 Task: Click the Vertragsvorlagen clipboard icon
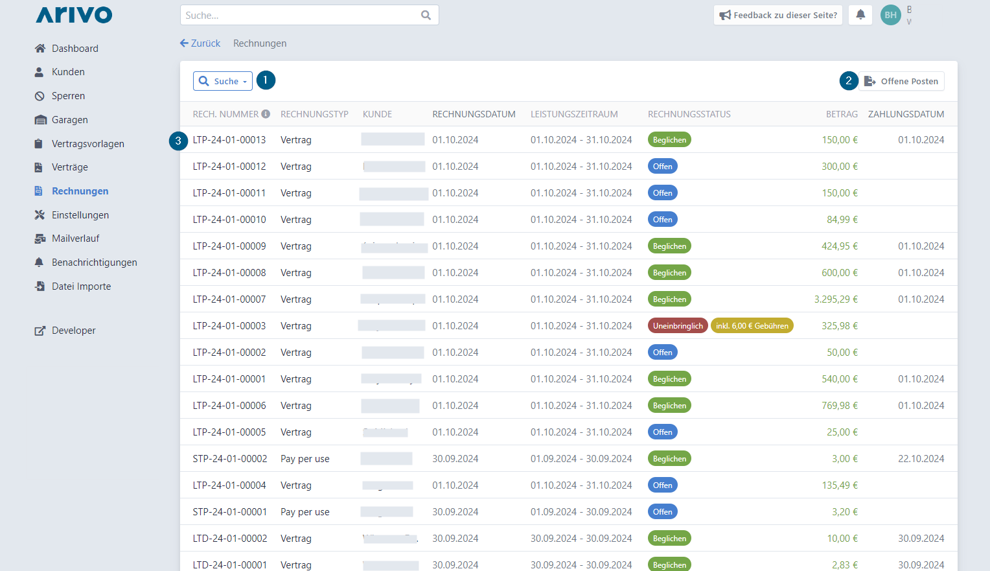click(x=39, y=144)
